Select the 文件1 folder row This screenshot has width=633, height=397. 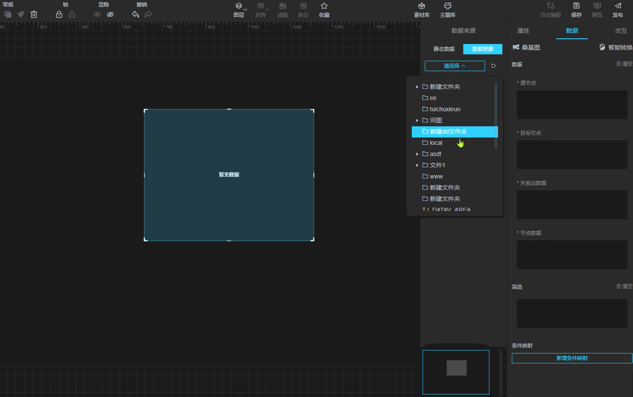(x=454, y=166)
